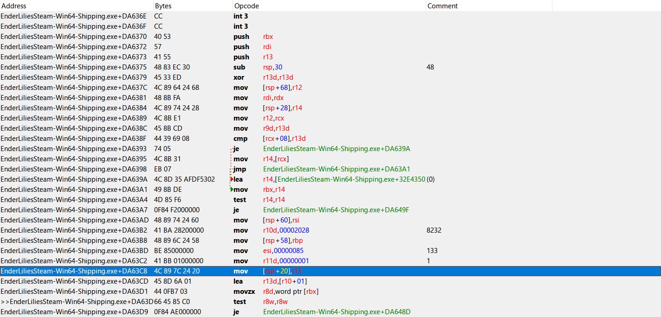Click the comment 8232 on the mov r10d row

[434, 230]
